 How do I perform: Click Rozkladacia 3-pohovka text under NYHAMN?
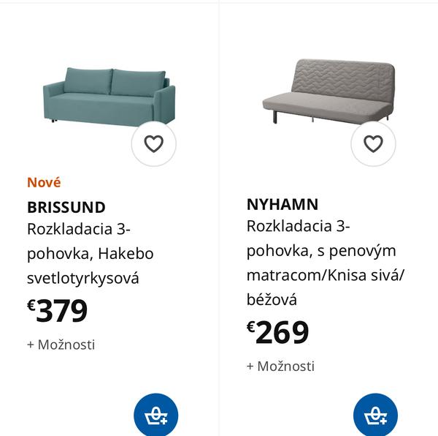click(299, 226)
